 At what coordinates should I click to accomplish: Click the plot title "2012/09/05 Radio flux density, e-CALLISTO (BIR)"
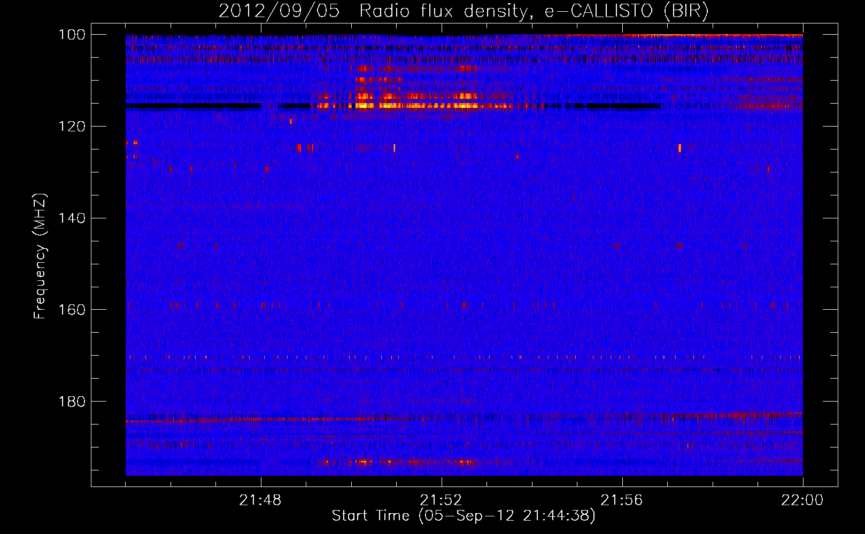(x=464, y=11)
